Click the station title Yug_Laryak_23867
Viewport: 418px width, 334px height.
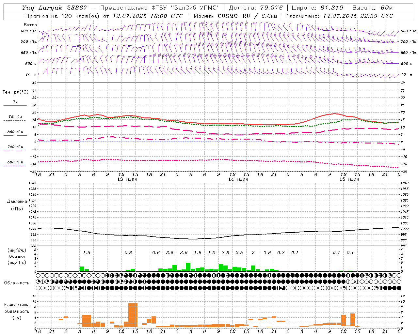[55, 8]
